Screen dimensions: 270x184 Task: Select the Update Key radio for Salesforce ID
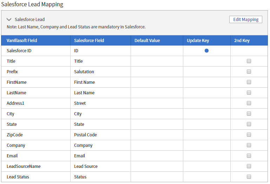pos(206,51)
